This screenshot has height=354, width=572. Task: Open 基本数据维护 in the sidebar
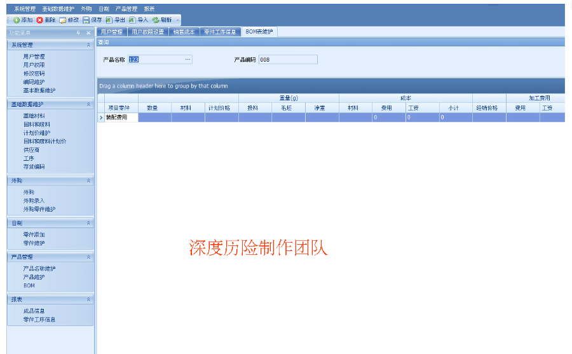pos(39,90)
